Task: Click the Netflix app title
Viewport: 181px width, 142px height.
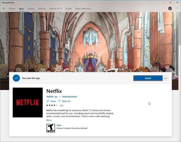Action: (54, 91)
